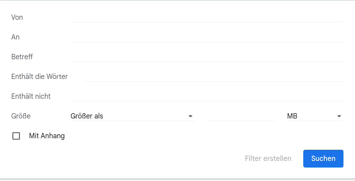The width and height of the screenshot is (355, 181).
Task: Click the arrow next to MB
Action: coord(339,116)
